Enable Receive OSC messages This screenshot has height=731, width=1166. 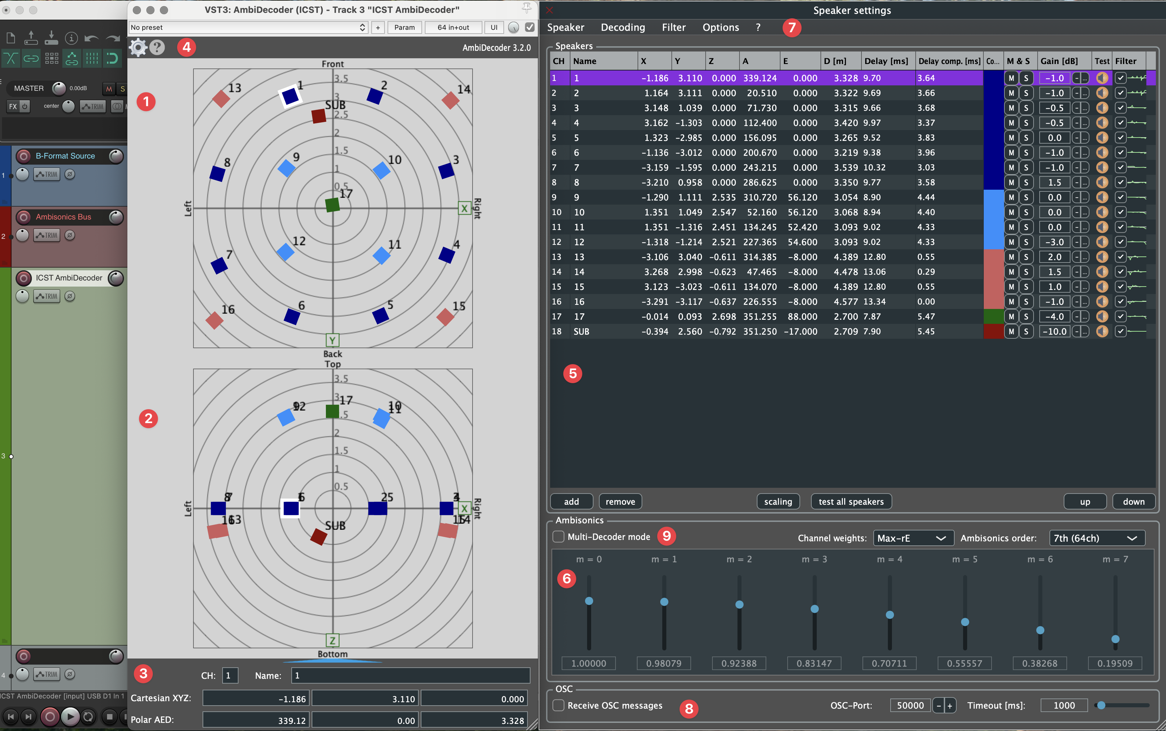click(558, 705)
